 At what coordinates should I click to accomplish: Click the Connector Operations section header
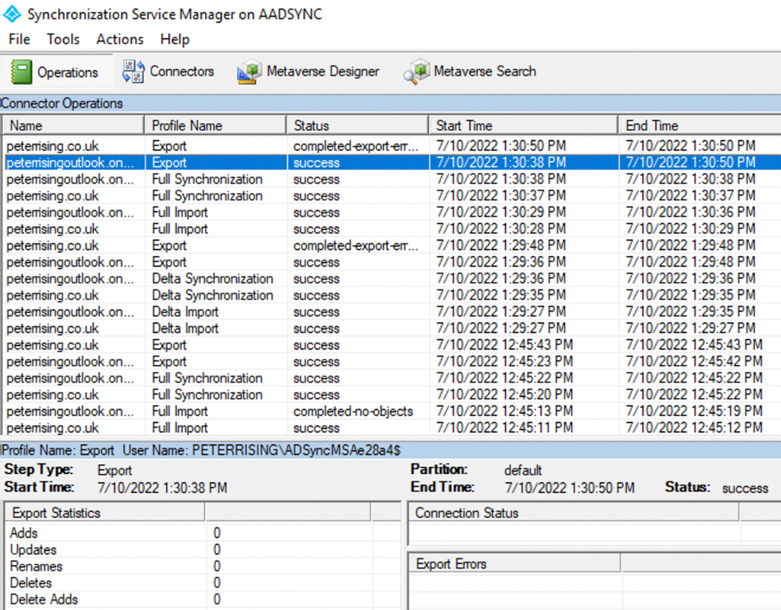click(x=390, y=103)
